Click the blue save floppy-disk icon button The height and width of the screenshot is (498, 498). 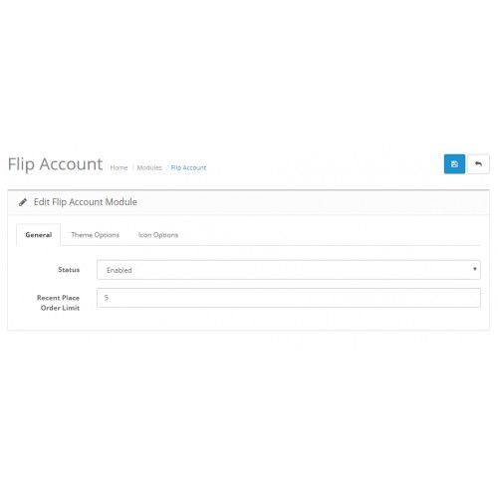tap(454, 164)
